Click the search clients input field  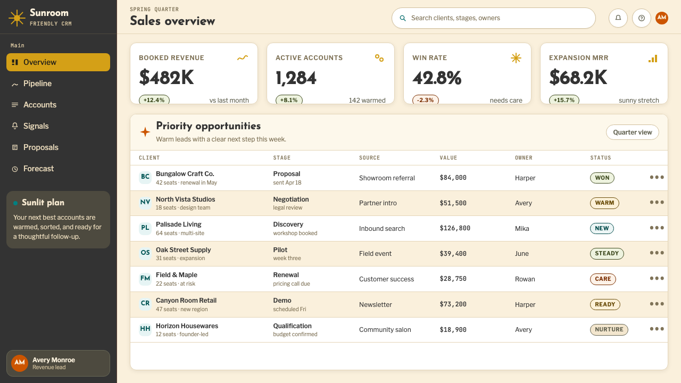[493, 18]
